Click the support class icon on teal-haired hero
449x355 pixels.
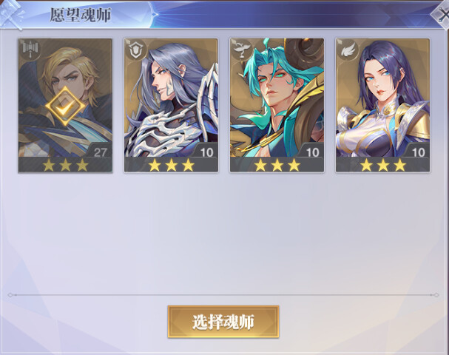click(x=242, y=50)
